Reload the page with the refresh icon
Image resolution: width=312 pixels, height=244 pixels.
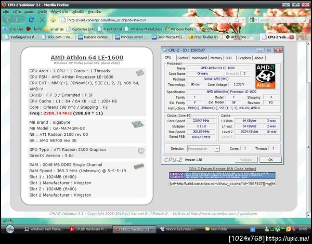(31, 20)
